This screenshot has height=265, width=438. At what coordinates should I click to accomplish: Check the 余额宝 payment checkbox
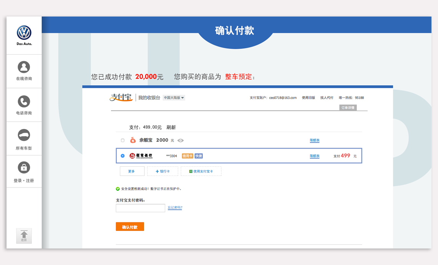pyautogui.click(x=123, y=141)
